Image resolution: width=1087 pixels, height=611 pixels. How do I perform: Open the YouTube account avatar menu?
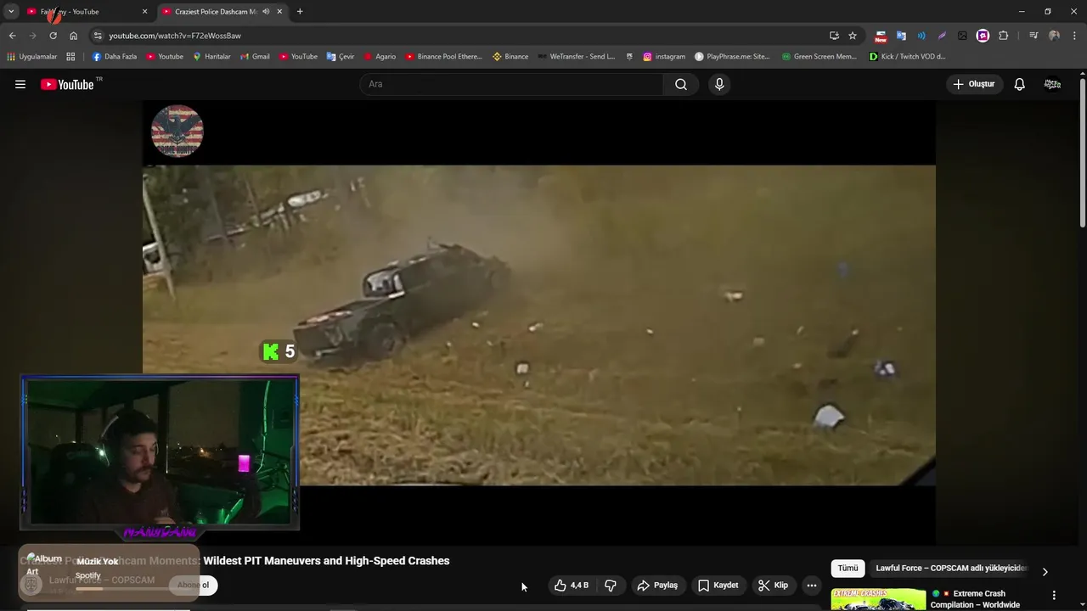[x=1052, y=84]
